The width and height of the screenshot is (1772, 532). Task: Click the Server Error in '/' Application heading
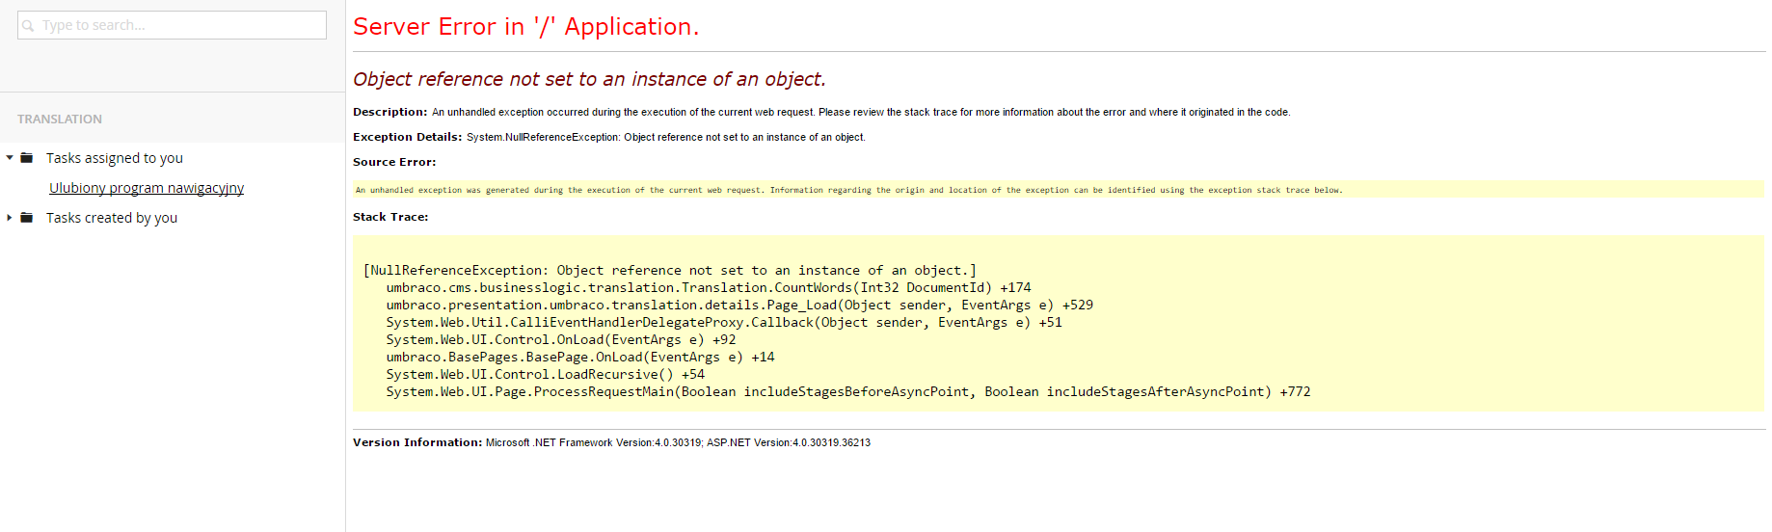click(x=525, y=27)
